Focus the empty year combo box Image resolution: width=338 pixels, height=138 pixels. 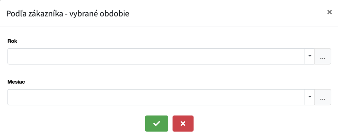click(x=156, y=56)
